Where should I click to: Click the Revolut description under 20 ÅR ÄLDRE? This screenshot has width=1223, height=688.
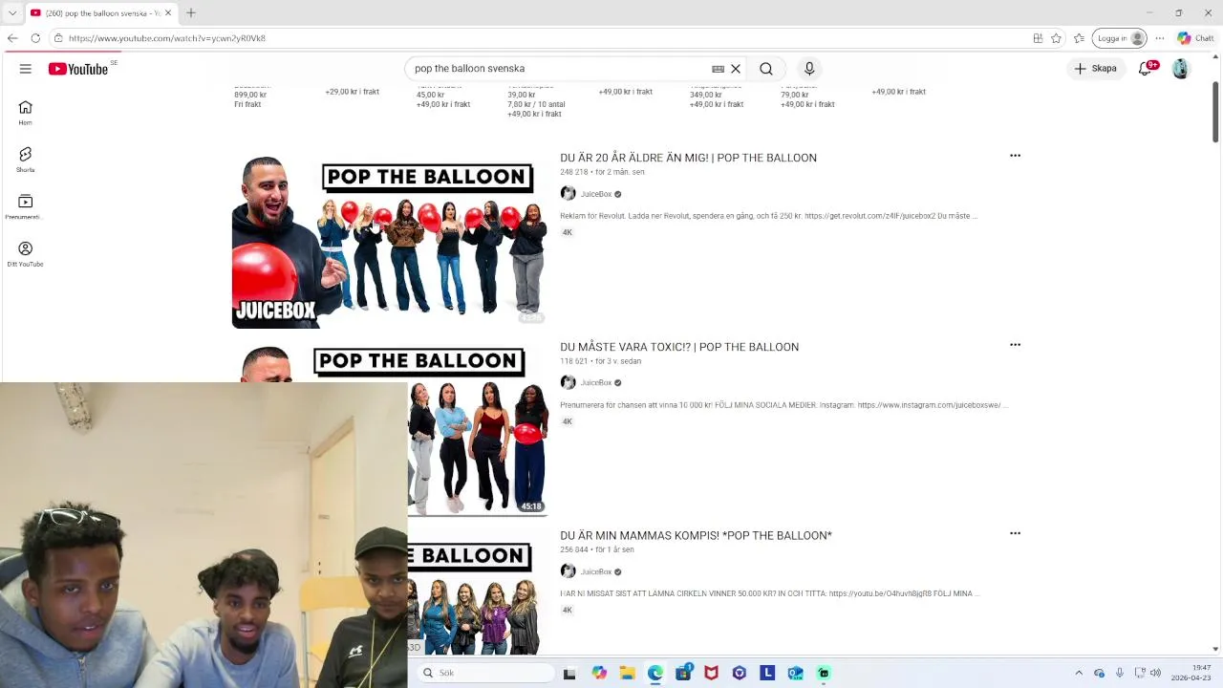(x=768, y=216)
